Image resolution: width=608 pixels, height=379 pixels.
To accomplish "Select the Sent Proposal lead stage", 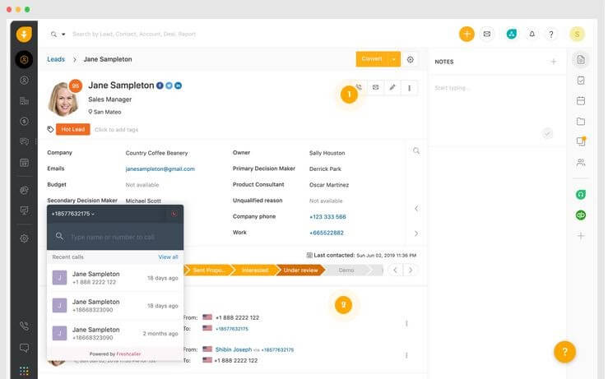I will click(208, 270).
